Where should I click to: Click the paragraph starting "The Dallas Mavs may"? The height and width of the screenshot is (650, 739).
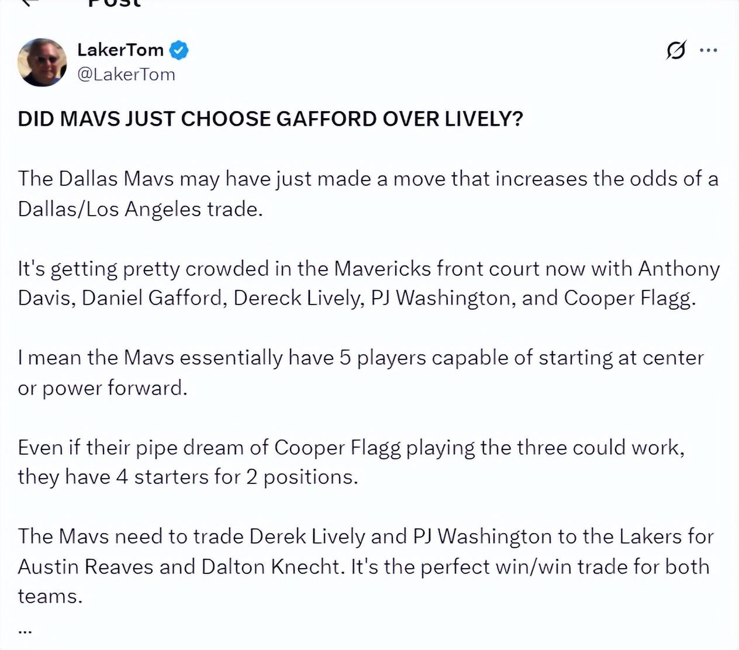367,193
